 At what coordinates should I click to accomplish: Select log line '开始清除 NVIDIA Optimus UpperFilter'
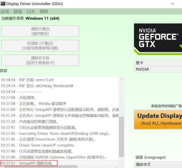59,157
